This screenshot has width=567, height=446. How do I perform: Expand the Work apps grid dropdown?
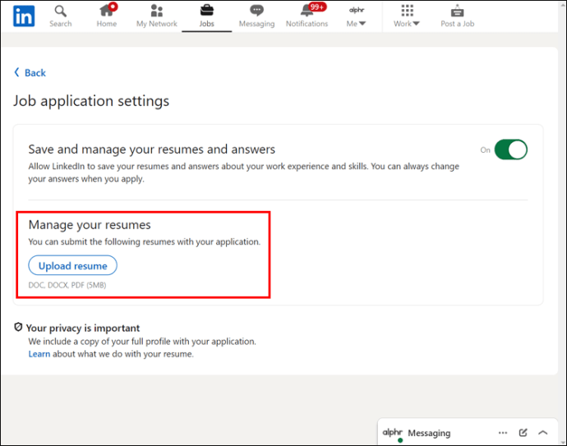click(x=406, y=16)
